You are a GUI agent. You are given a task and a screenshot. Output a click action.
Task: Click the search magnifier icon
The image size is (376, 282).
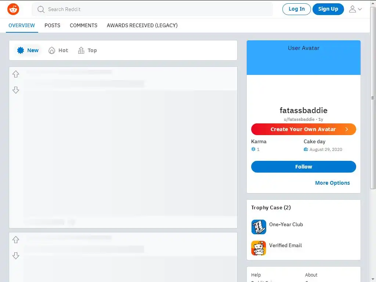coord(41,9)
